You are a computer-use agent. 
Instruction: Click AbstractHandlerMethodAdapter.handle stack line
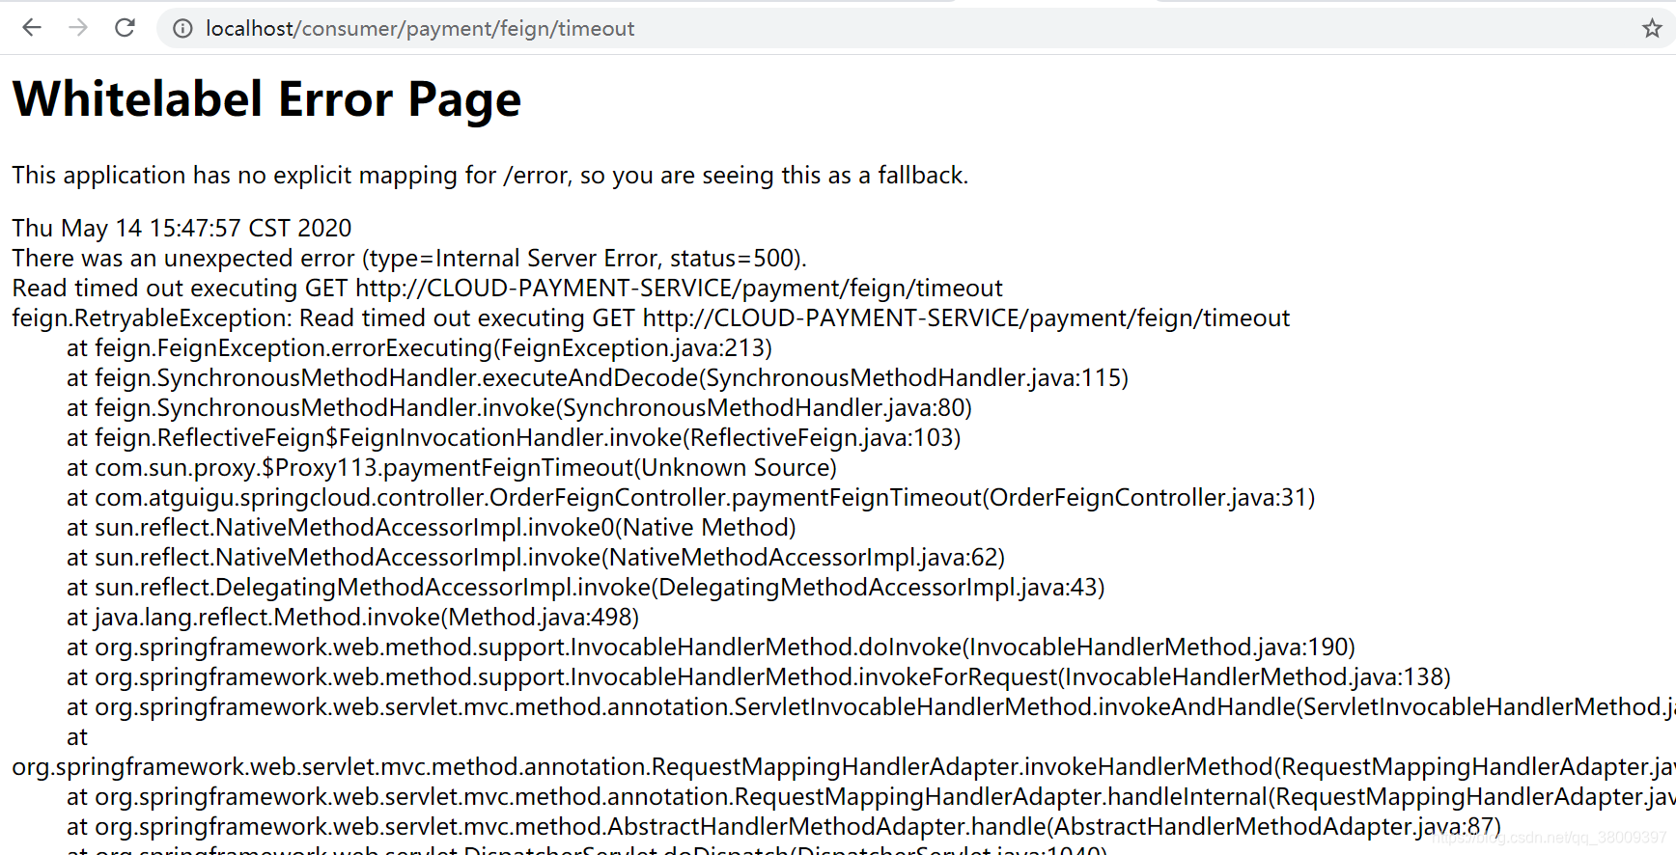click(x=784, y=826)
